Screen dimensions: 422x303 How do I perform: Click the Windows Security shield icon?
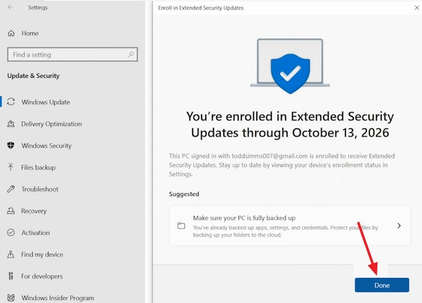coord(11,146)
